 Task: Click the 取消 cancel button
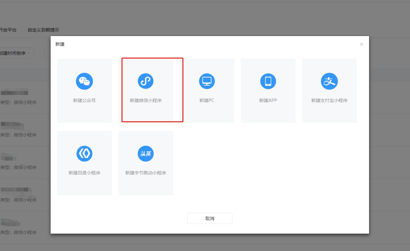click(x=210, y=218)
